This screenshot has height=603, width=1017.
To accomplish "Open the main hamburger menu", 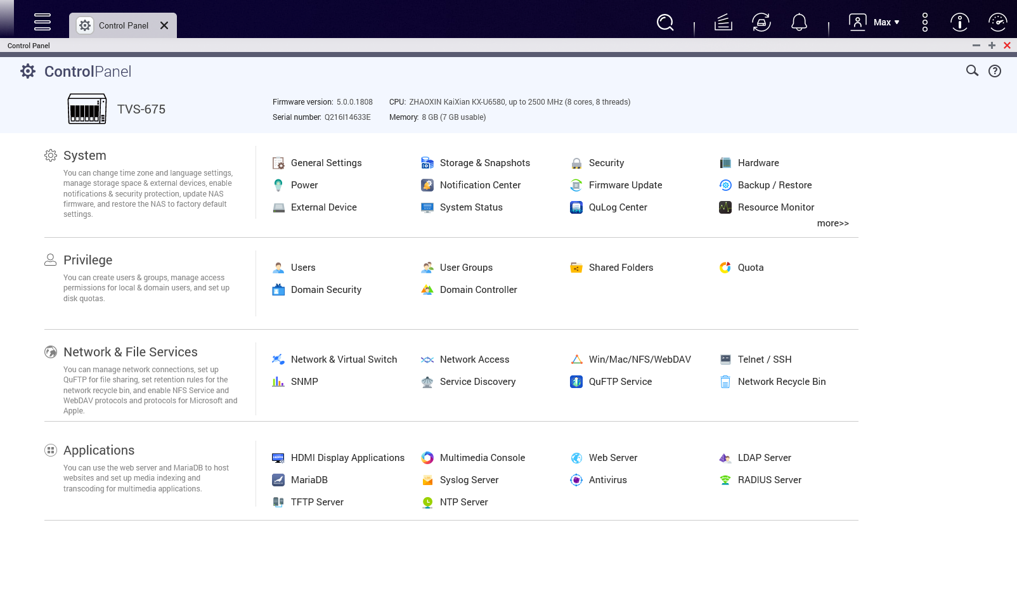I will click(x=42, y=22).
